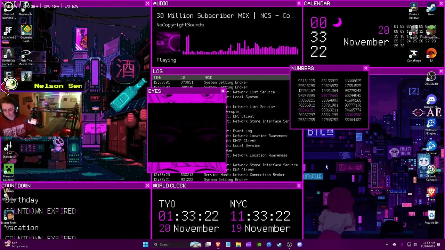Open Task View on the taskbar
The width and height of the screenshot is (445, 250).
pos(208,244)
